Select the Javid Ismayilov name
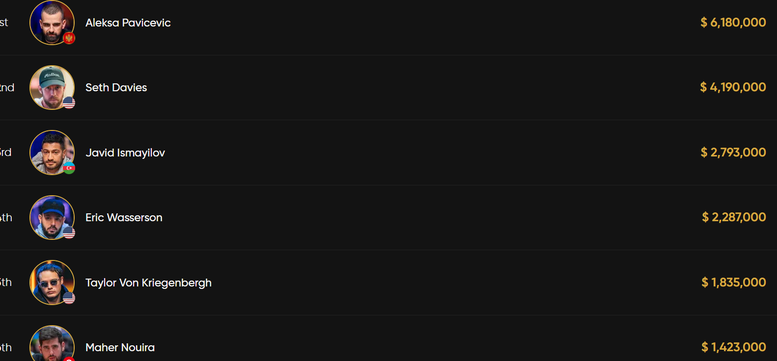This screenshot has width=777, height=361. pyautogui.click(x=125, y=153)
